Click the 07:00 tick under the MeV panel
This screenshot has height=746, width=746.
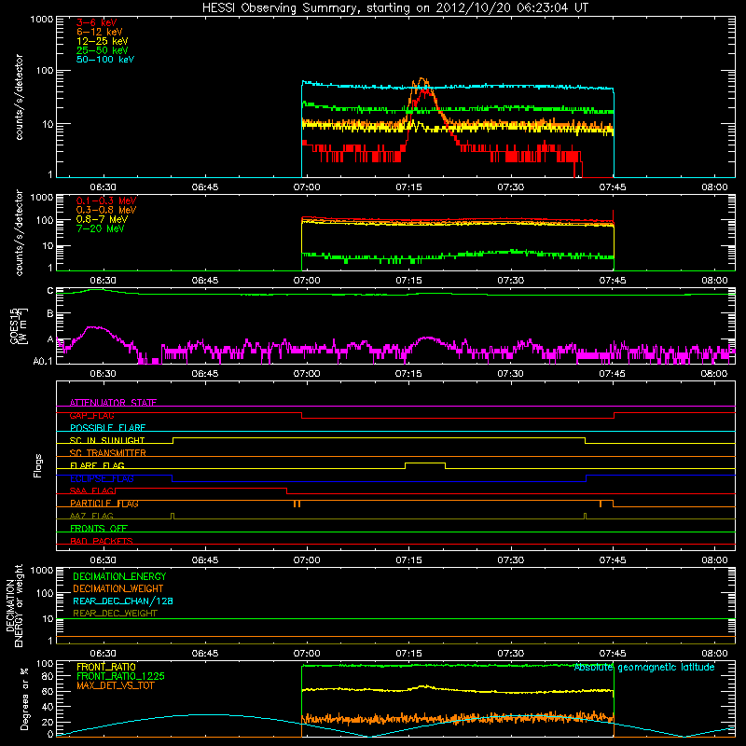[x=307, y=281]
